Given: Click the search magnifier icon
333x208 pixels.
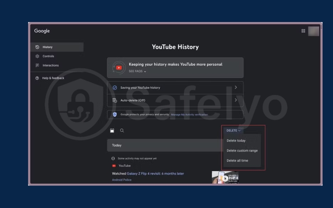Looking at the screenshot, I should click(x=122, y=131).
